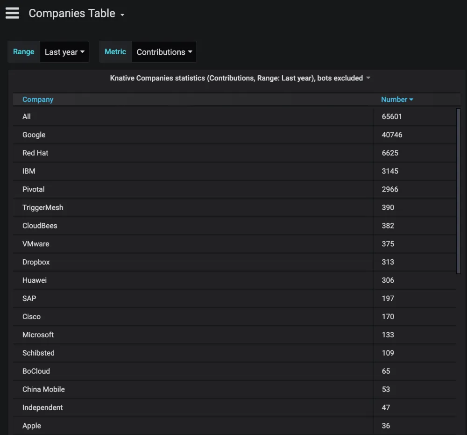Select the Google company row

[34, 135]
